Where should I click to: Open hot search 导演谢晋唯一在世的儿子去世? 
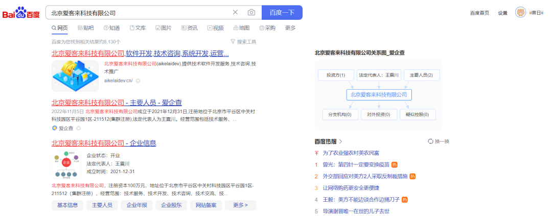(x=356, y=211)
